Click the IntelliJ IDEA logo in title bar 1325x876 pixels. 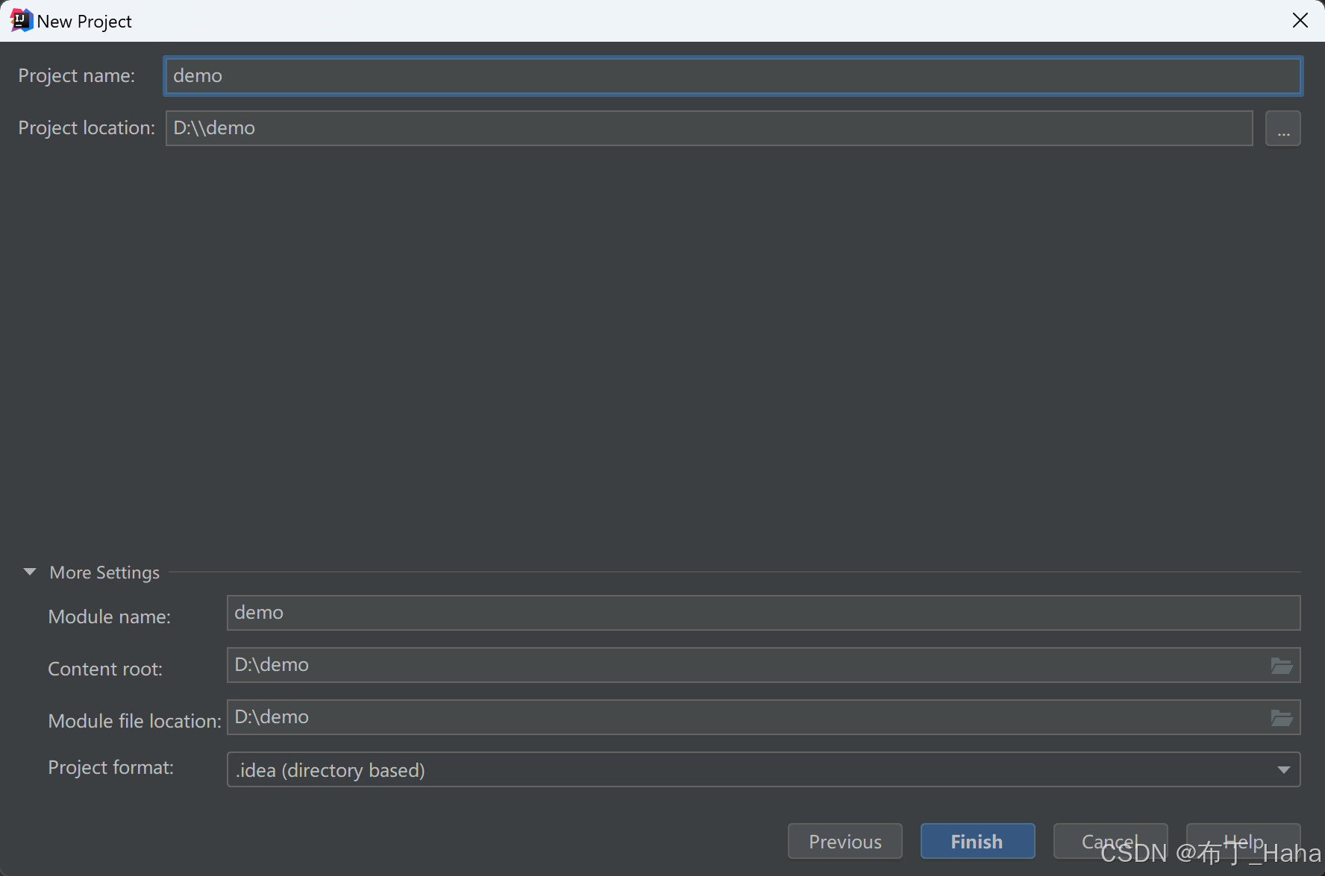[x=21, y=20]
